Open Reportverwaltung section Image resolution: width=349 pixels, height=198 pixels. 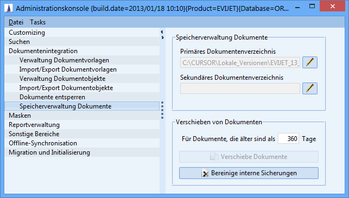click(82, 125)
